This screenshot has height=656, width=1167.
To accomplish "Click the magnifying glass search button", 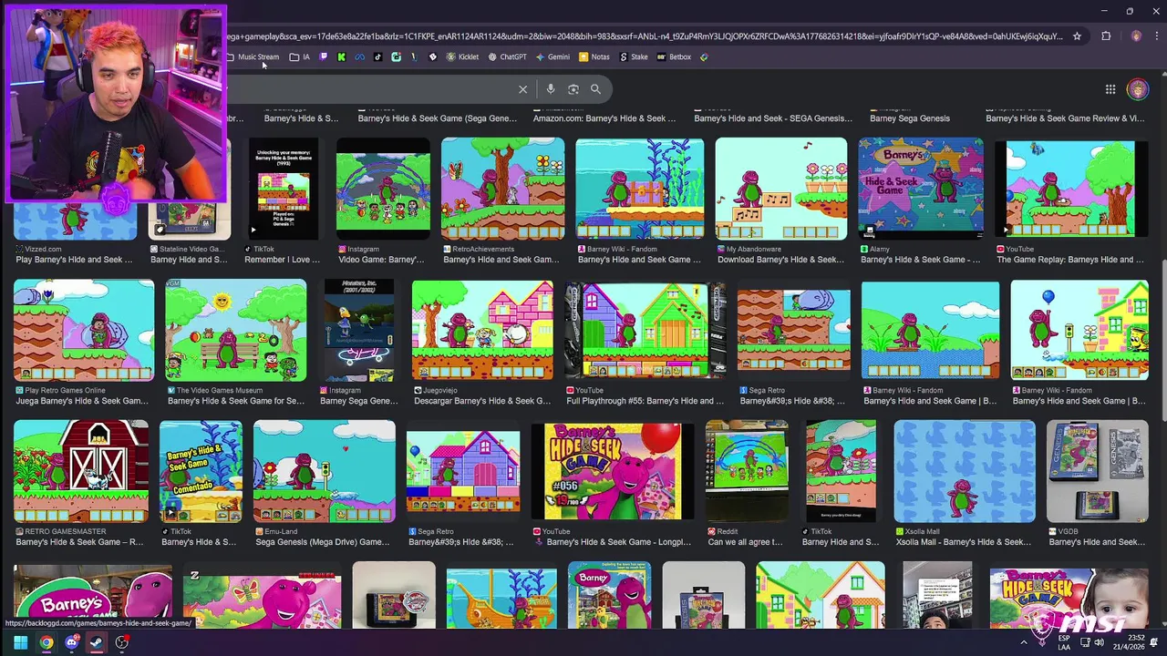I will (595, 89).
